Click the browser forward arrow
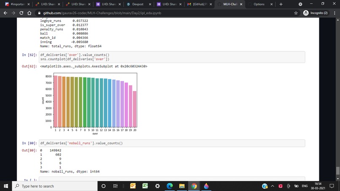The width and height of the screenshot is (340, 191). [x=13, y=13]
